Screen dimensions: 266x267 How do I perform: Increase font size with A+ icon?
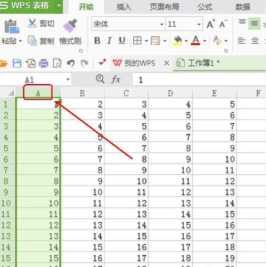pyautogui.click(x=211, y=24)
